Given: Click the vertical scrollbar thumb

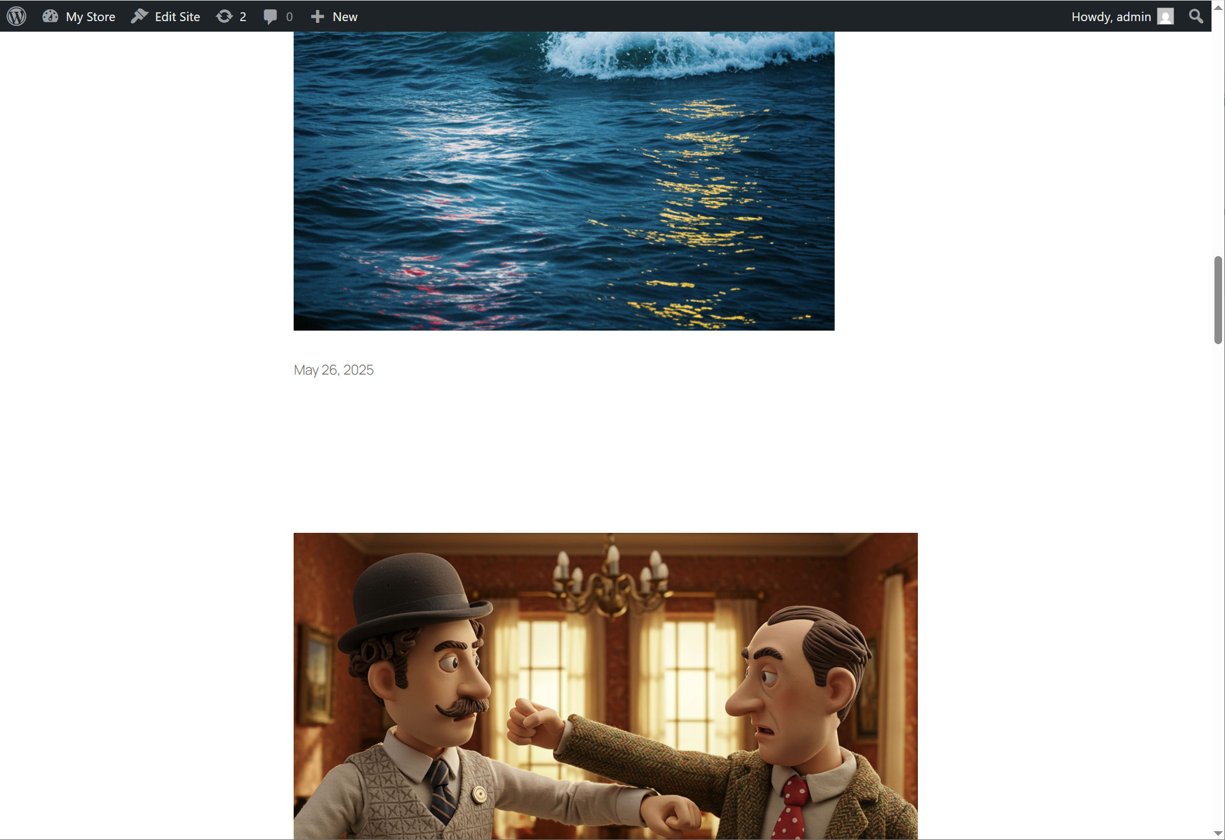Looking at the screenshot, I should 1218,300.
